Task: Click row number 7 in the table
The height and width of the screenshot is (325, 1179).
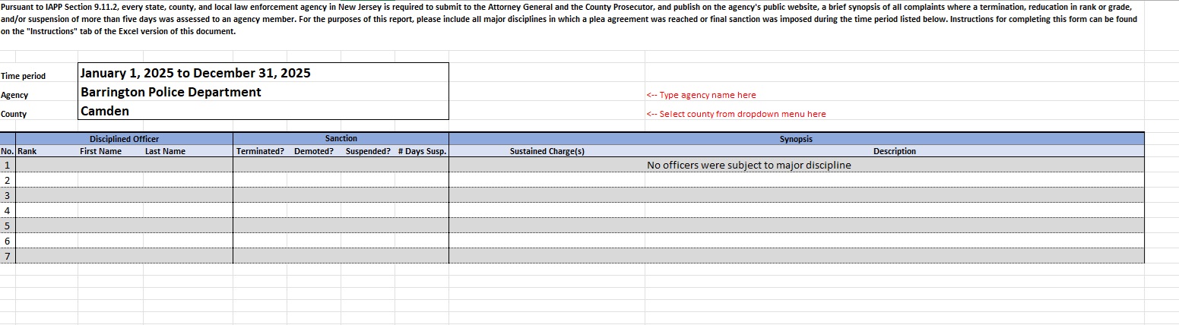Action: pyautogui.click(x=8, y=256)
